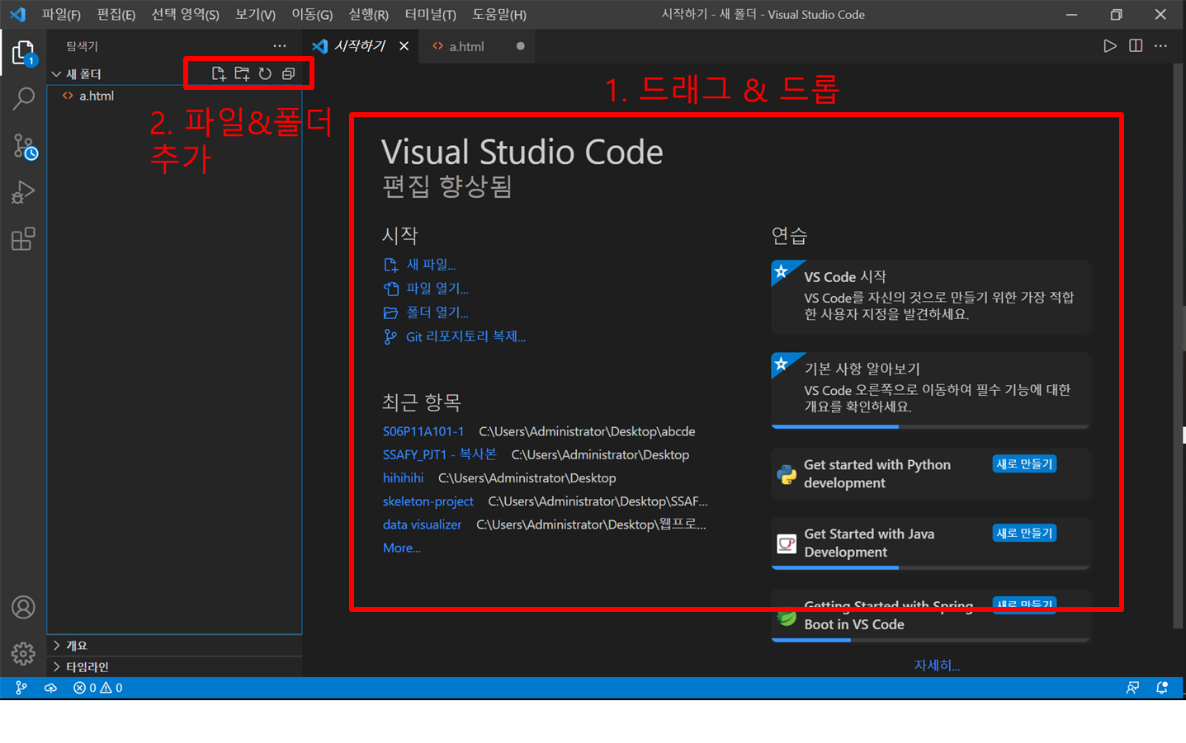Click the notifications bell in status bar
The image size is (1186, 743).
pos(1162,688)
